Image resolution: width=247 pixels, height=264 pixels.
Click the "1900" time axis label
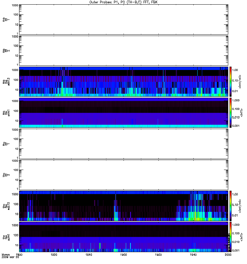point(123,254)
